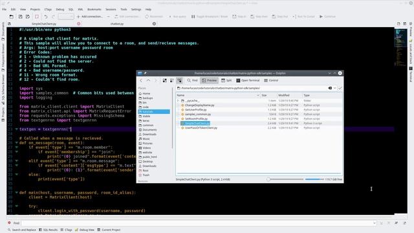This screenshot has width=414, height=233.
Task: Collapse the try block fold marker in Kate
Action: click(x=16, y=206)
